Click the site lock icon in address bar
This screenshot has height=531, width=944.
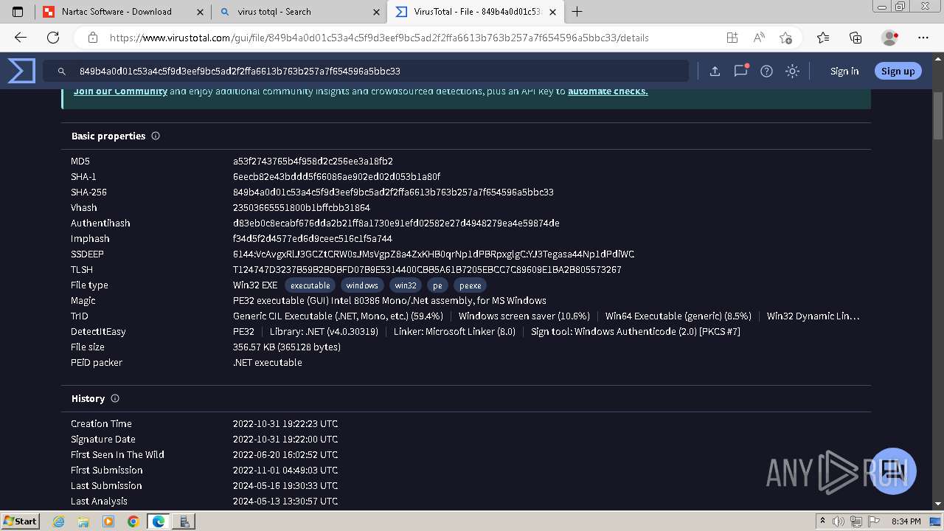click(93, 38)
